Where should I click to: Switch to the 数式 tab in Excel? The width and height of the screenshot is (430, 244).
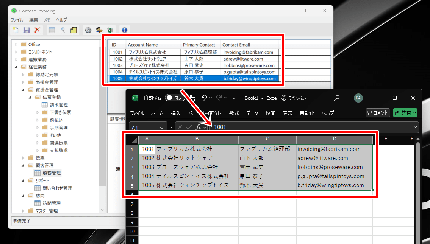click(x=234, y=113)
